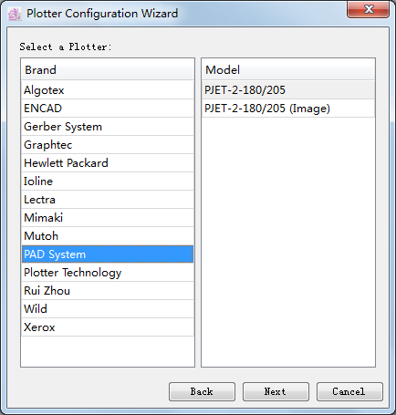Select Gerber System brand

(x=108, y=127)
